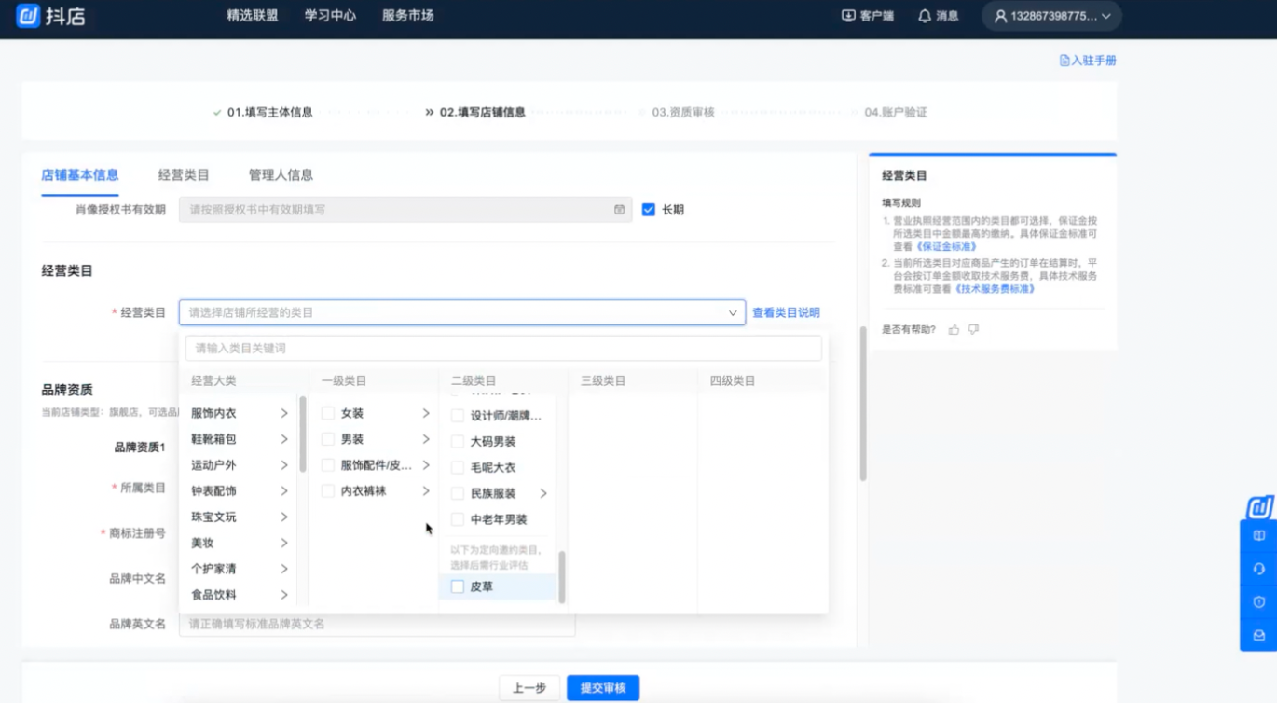Screen dimensions: 1277x703
Task: Click the shield alert icon in floating sidebar
Action: pyautogui.click(x=1258, y=602)
